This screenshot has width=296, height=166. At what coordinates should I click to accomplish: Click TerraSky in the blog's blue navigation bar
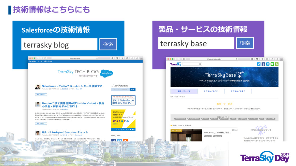coord(32,61)
